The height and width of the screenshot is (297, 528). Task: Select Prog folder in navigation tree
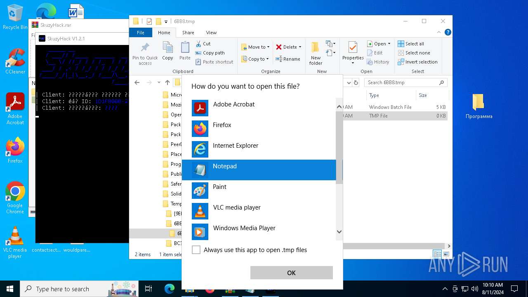[172, 164]
